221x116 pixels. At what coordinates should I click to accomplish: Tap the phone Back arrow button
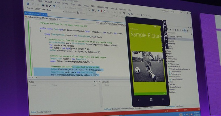click(x=139, y=100)
